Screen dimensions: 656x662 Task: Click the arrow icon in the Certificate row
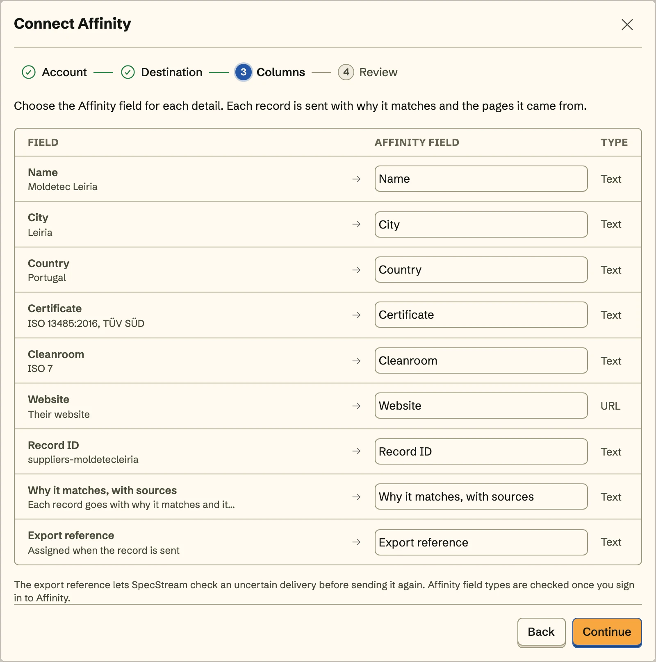pyautogui.click(x=356, y=315)
